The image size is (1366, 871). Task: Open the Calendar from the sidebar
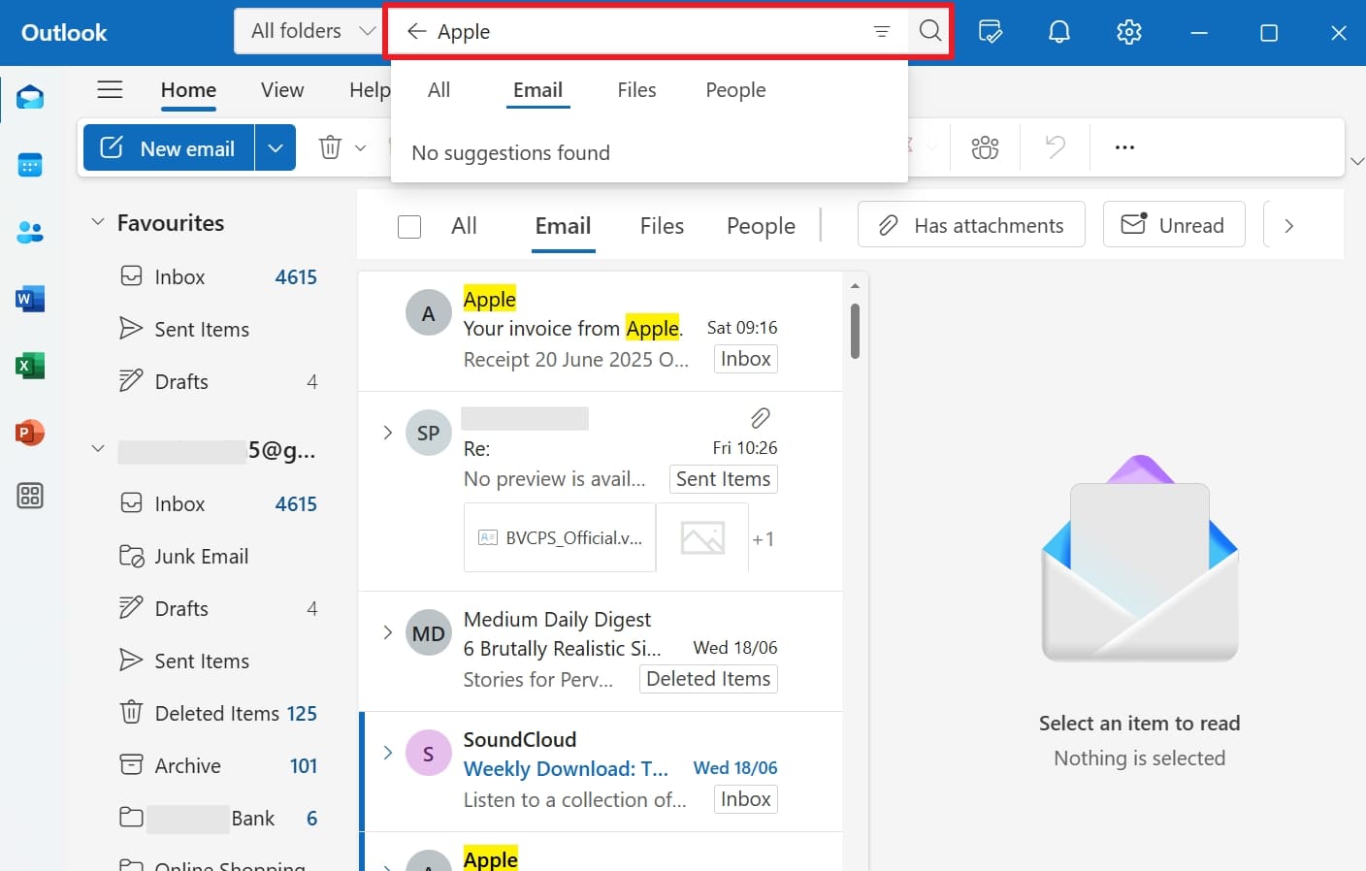coord(29,164)
